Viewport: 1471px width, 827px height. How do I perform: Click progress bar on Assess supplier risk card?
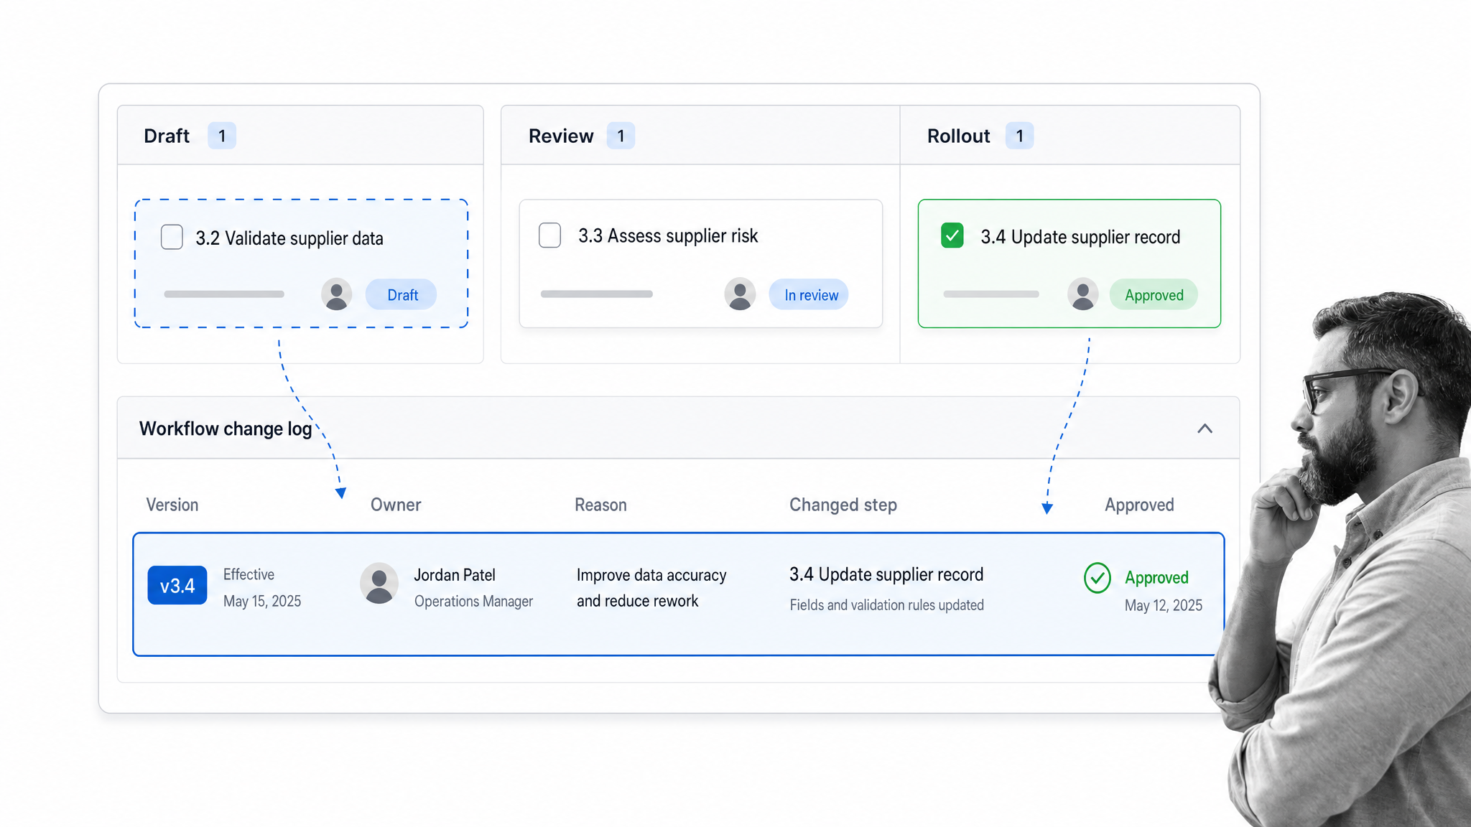coord(597,294)
